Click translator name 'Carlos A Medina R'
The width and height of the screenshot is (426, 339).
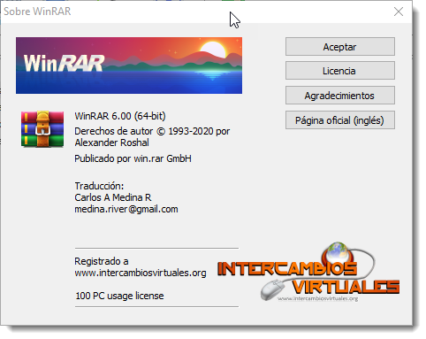(x=113, y=197)
